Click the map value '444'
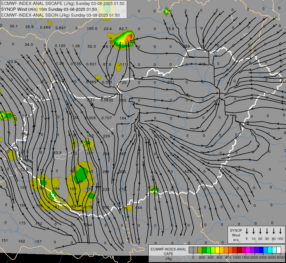The image size is (286, 263). tap(139, 207)
